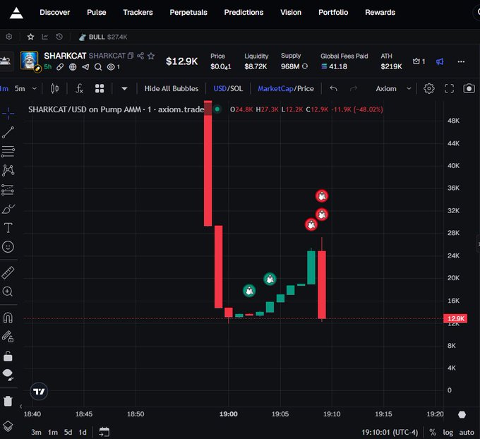Select the brush drawing tool
The height and width of the screenshot is (439, 480).
pos(8,209)
